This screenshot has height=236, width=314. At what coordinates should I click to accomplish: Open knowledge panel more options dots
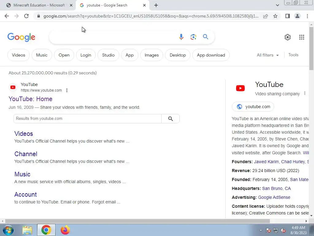[304, 93]
